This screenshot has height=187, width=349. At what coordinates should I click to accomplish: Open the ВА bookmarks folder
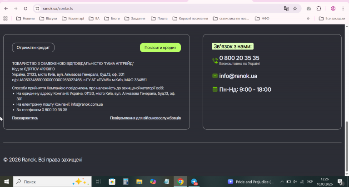(94, 19)
